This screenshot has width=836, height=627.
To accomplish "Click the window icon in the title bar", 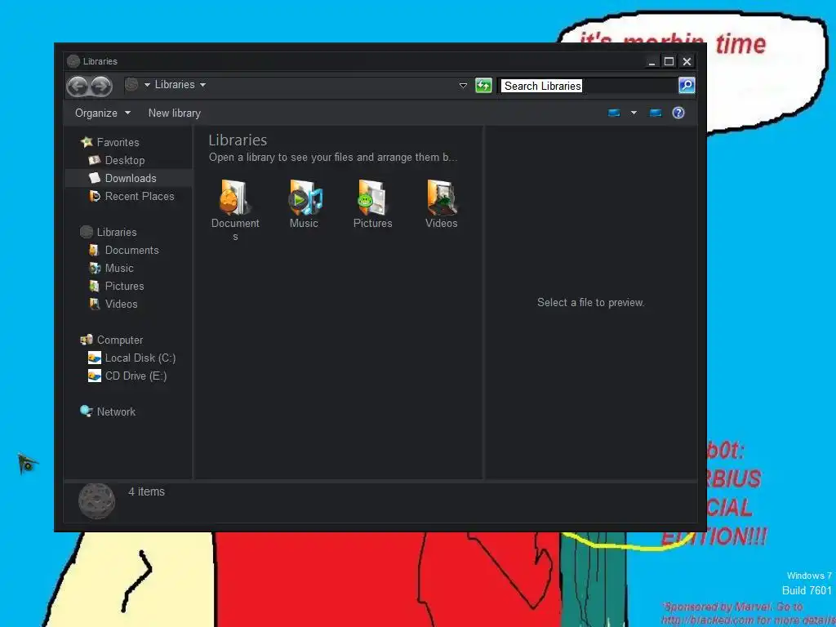I will (73, 61).
